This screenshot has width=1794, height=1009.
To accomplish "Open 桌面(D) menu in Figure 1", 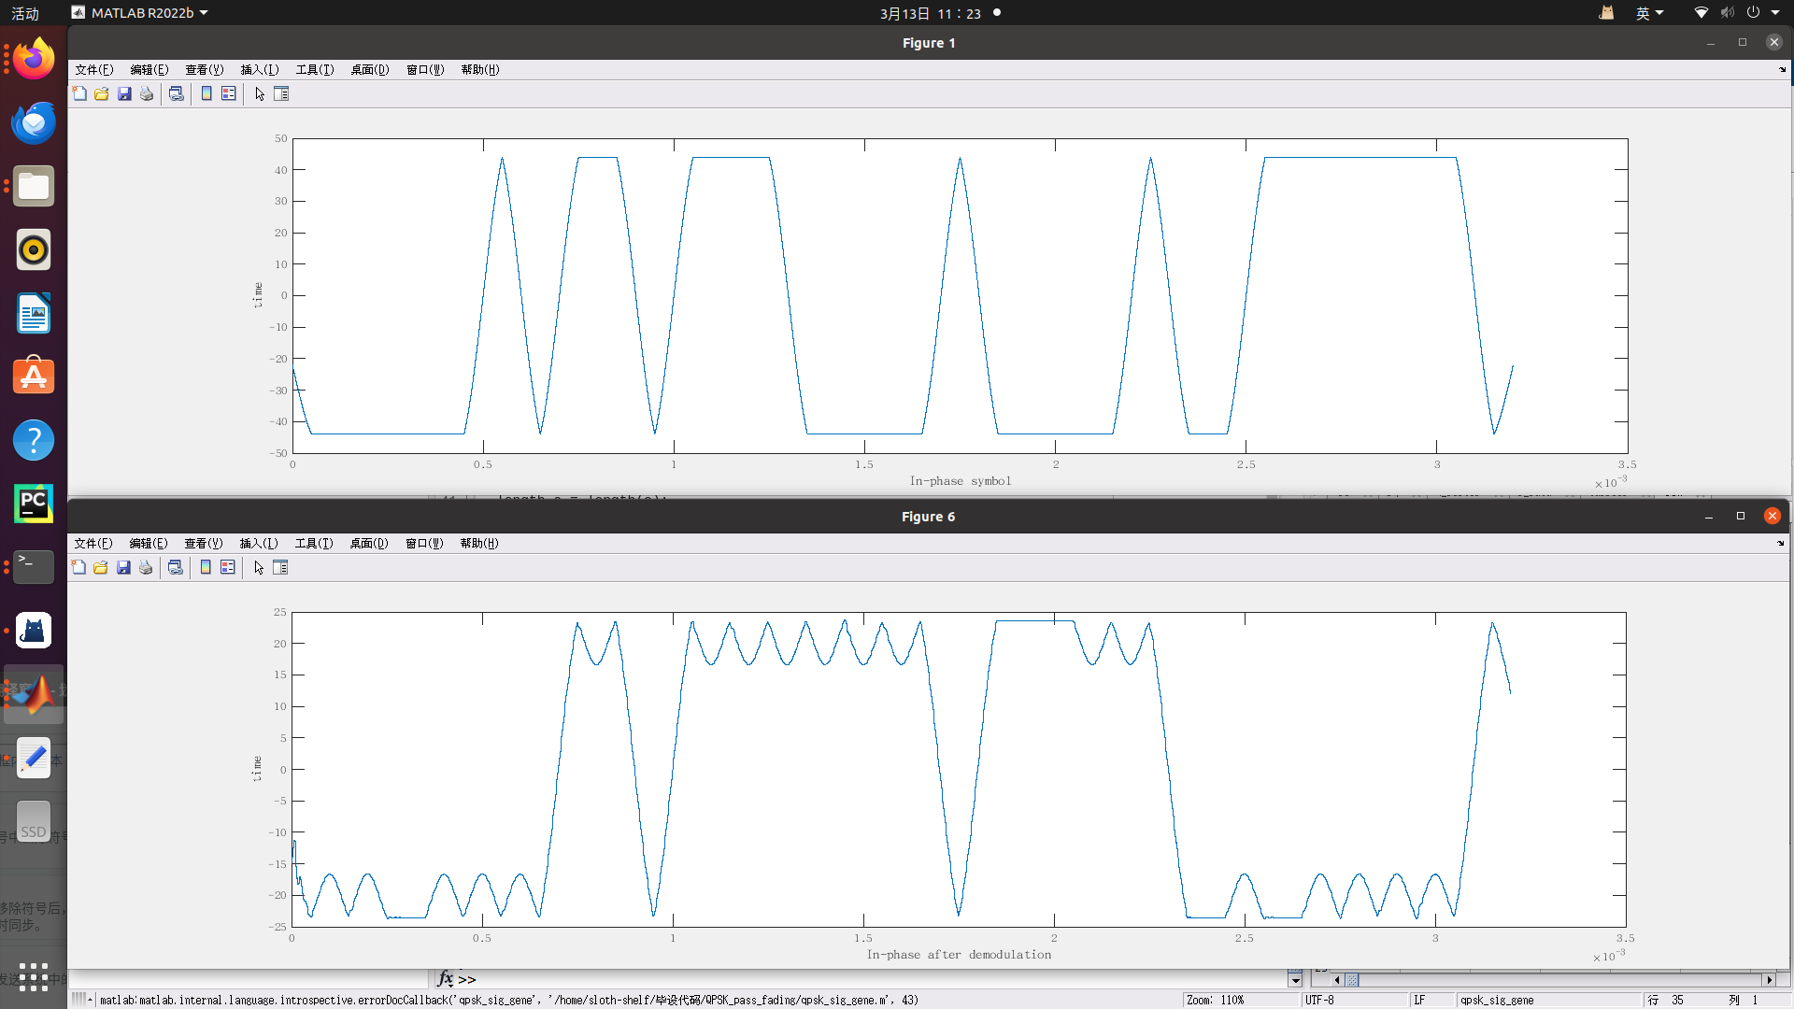I will point(370,69).
